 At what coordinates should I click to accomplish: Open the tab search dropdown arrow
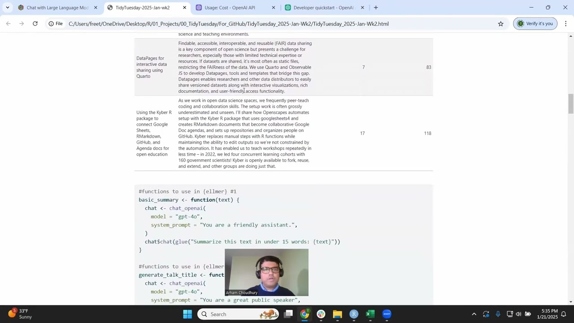point(7,8)
